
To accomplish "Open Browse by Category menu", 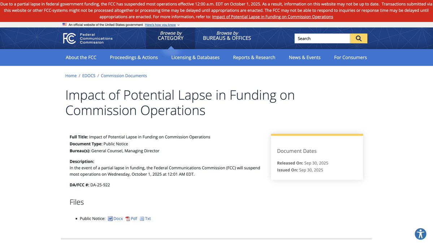I will pos(171,36).
